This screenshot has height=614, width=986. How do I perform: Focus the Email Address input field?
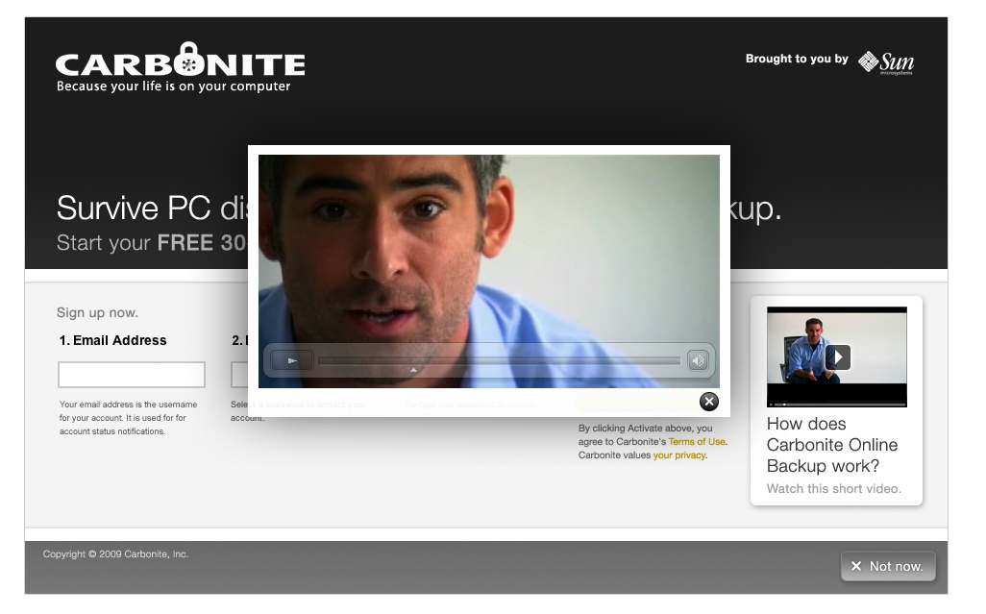(132, 375)
